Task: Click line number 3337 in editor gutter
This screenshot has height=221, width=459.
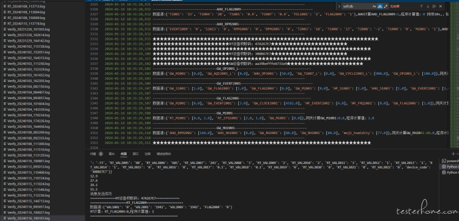Action: pyautogui.click(x=94, y=64)
